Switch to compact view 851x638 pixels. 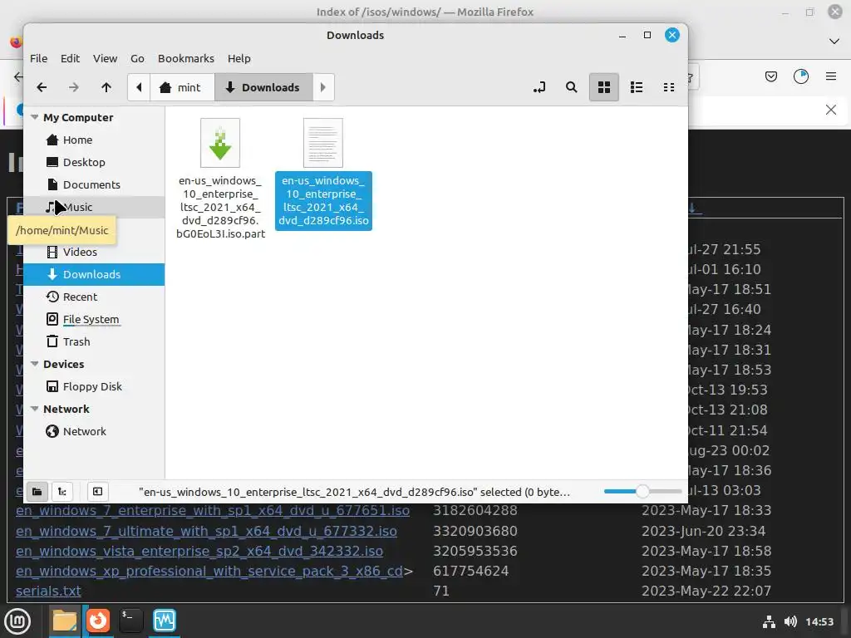point(669,87)
